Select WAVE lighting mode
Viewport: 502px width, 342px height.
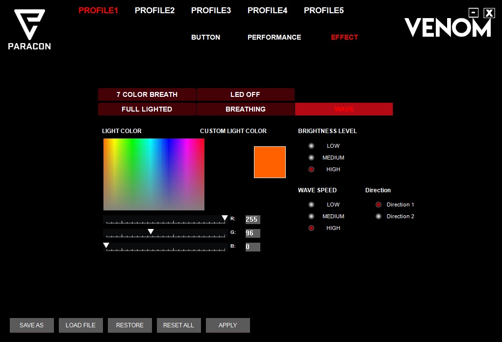(344, 109)
